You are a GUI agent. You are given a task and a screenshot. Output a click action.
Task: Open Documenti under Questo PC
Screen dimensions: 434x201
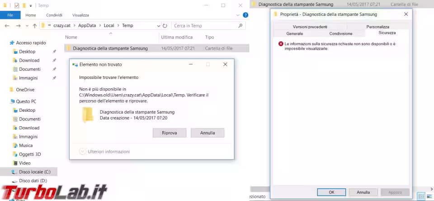pyautogui.click(x=30, y=119)
